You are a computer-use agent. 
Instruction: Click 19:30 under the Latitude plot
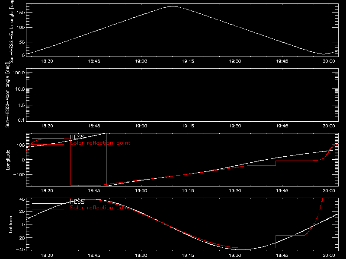[235, 256]
